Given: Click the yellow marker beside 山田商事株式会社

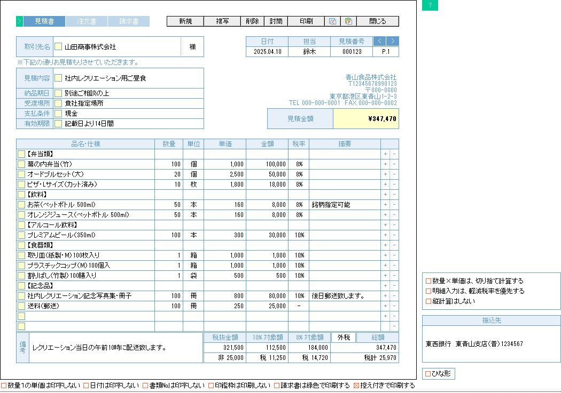Looking at the screenshot, I should pos(59,46).
